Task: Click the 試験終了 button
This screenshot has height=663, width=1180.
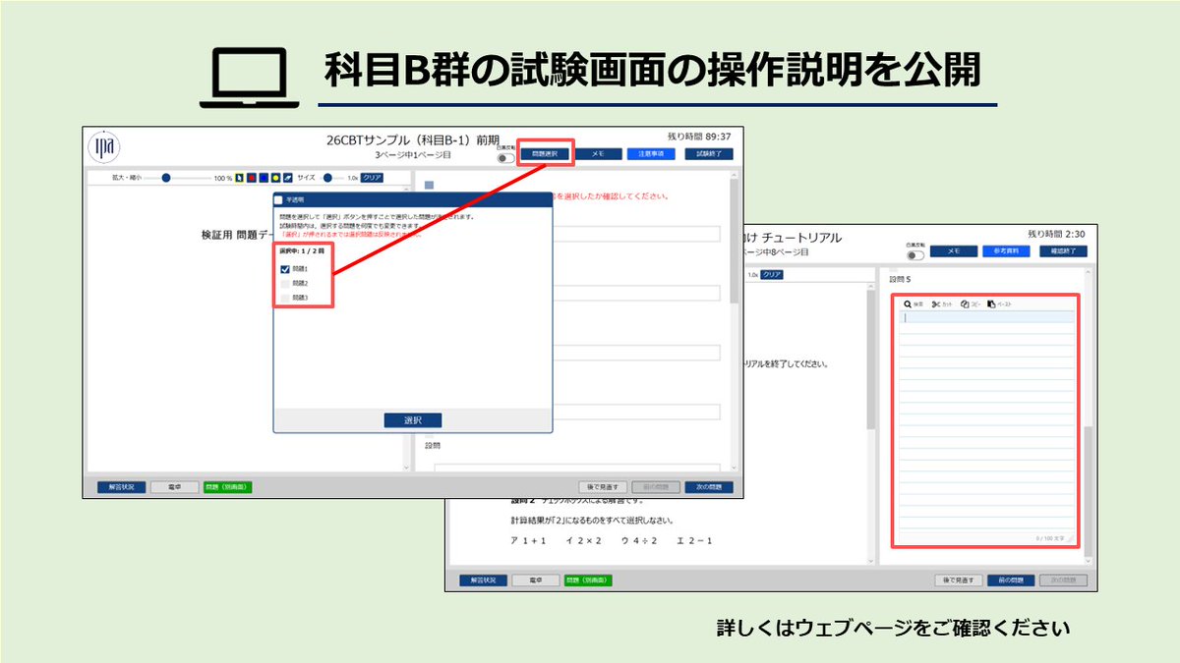Action: pos(709,154)
